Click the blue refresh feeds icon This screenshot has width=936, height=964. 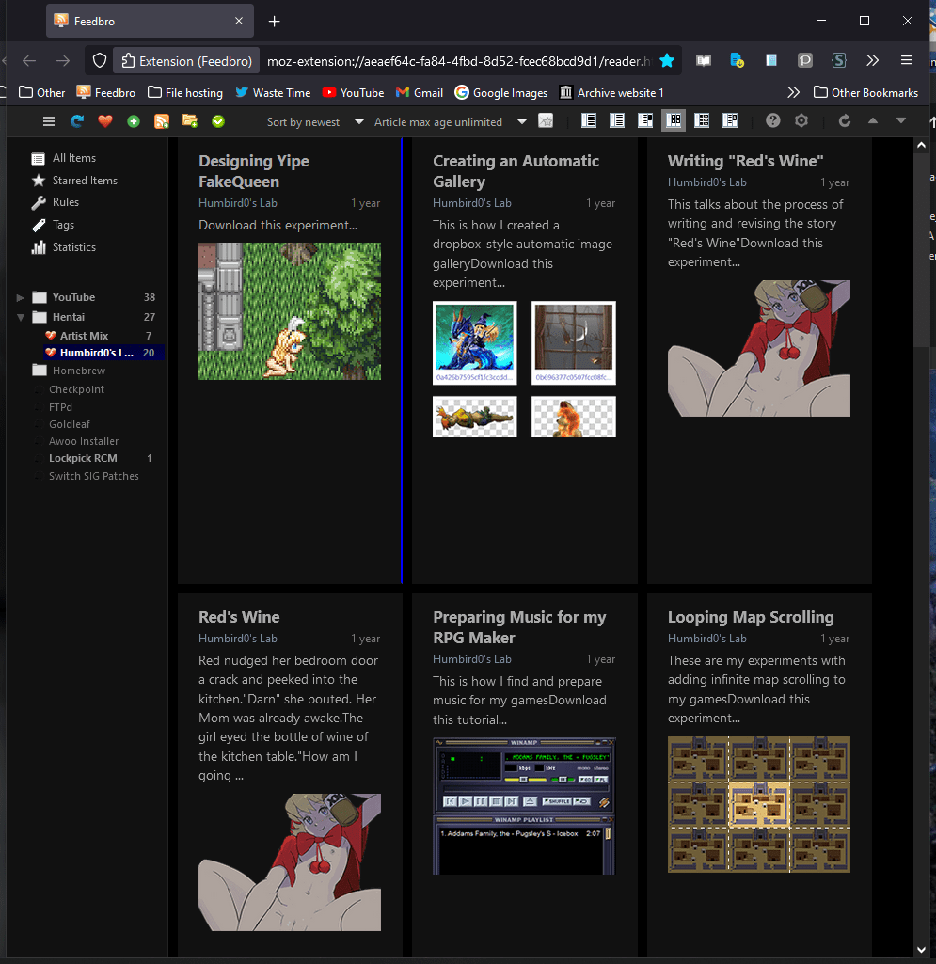click(77, 121)
